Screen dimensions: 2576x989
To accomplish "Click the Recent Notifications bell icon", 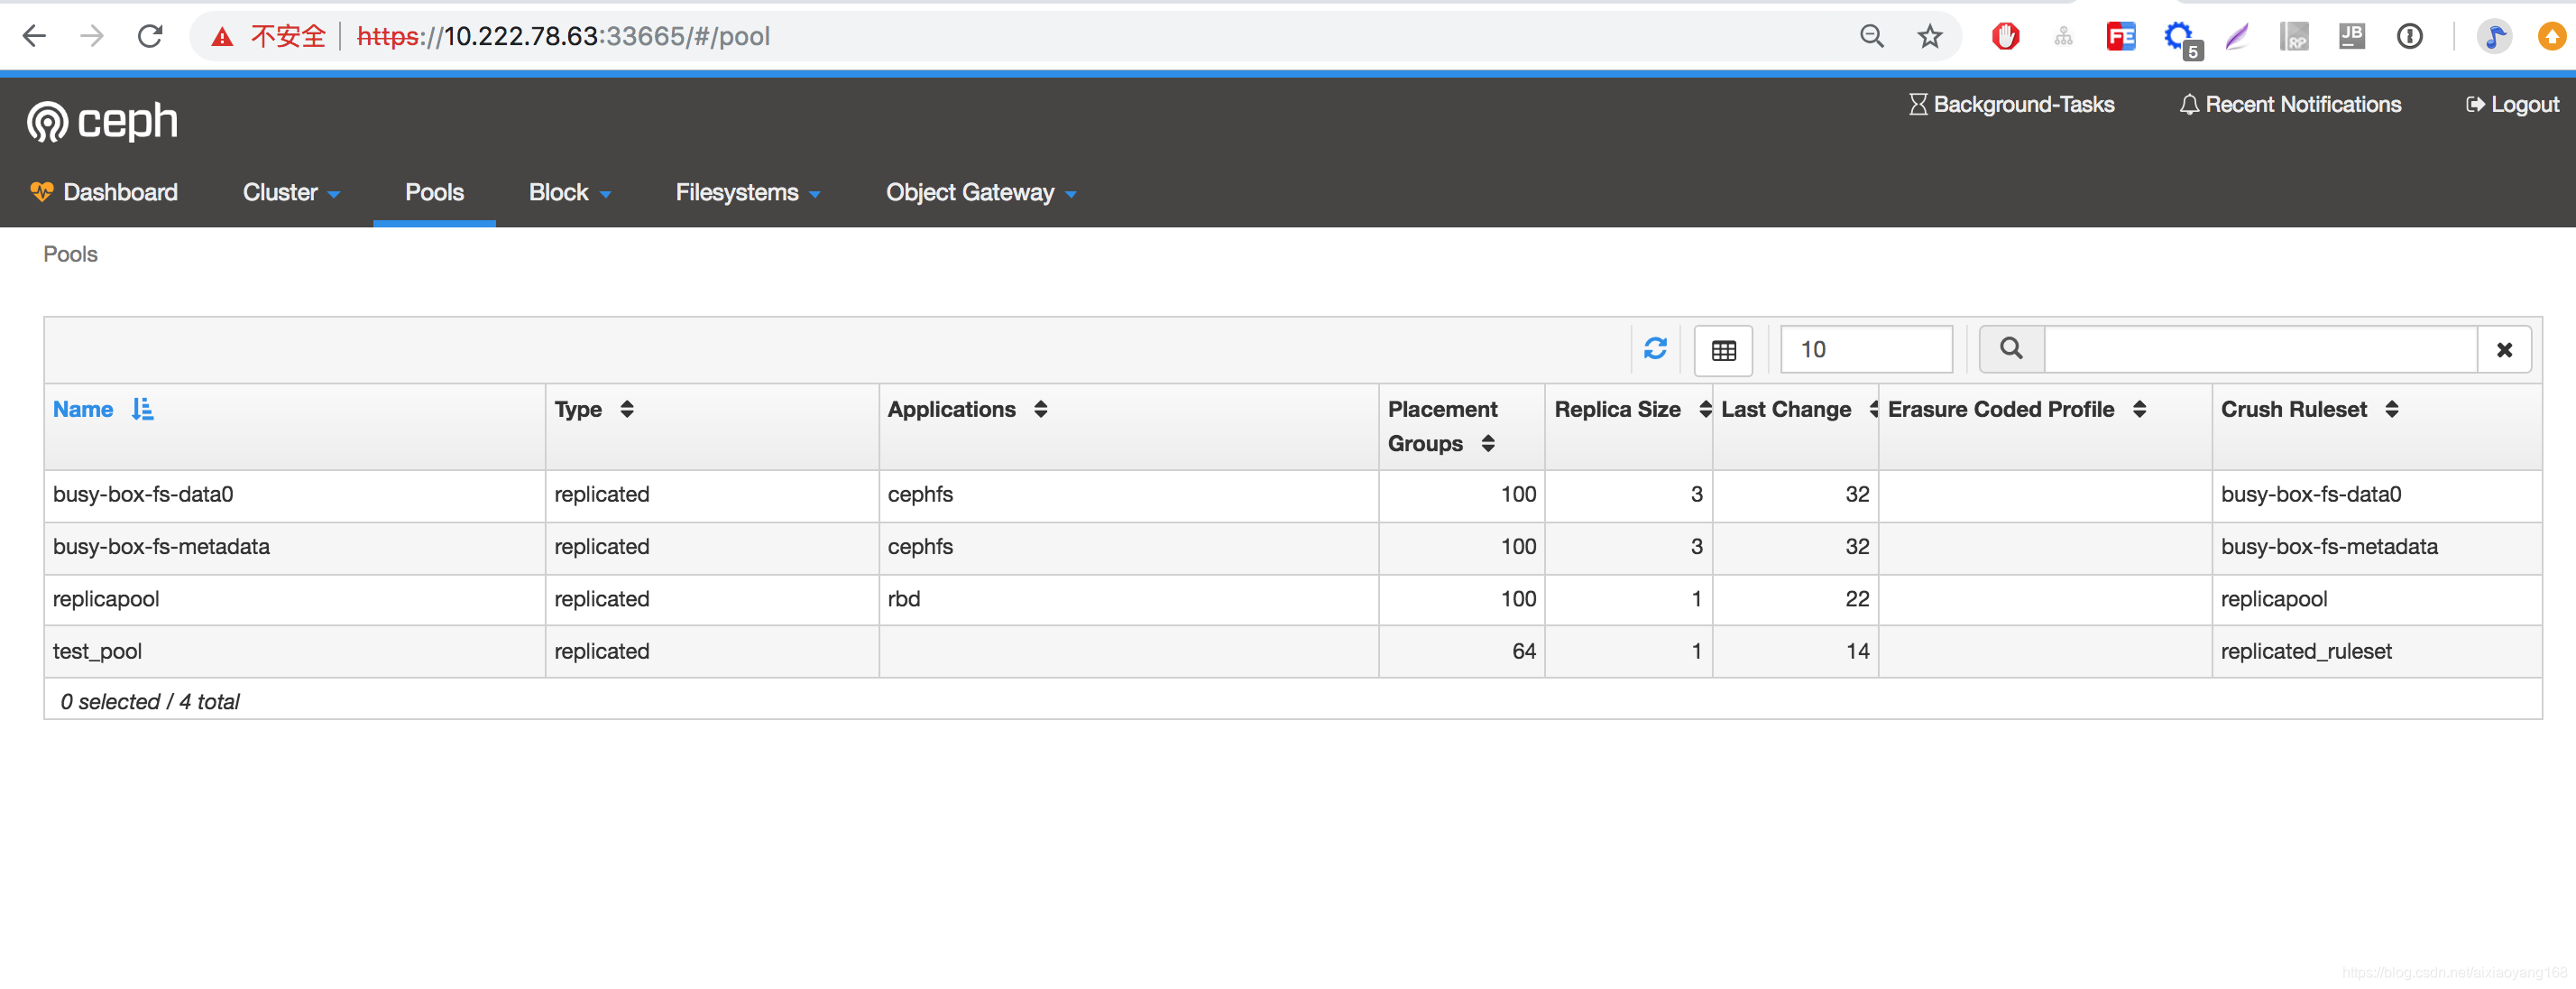I will pos(2185,104).
